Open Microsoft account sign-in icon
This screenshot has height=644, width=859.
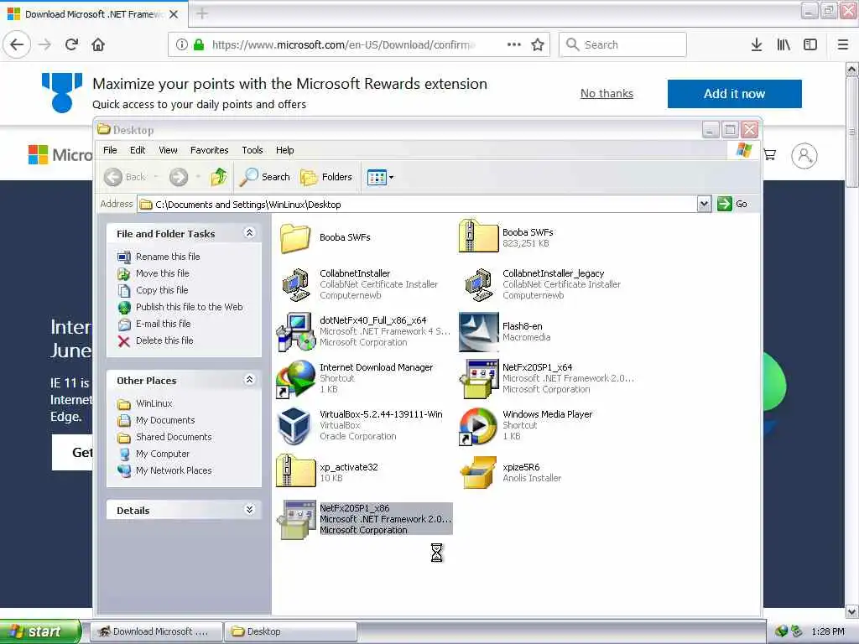click(804, 155)
